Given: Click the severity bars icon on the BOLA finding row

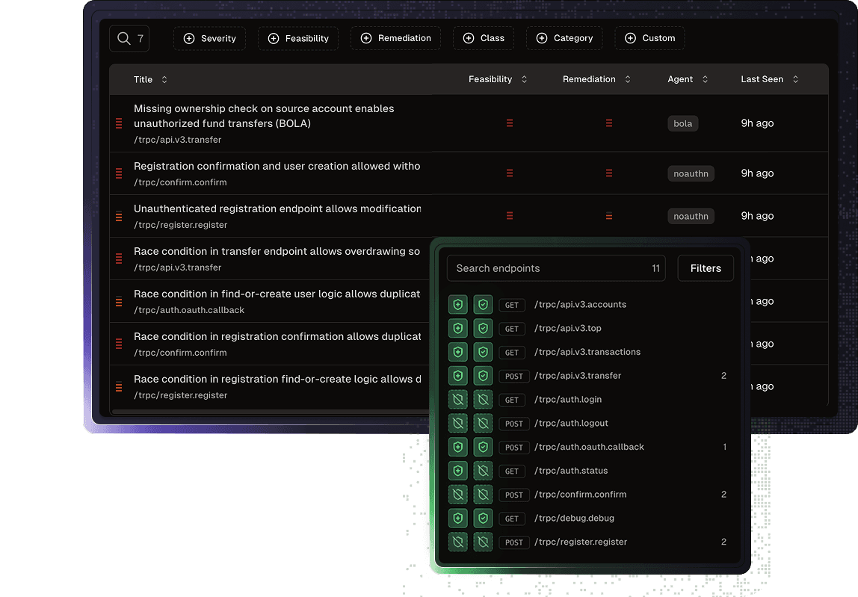Looking at the screenshot, I should 119,123.
